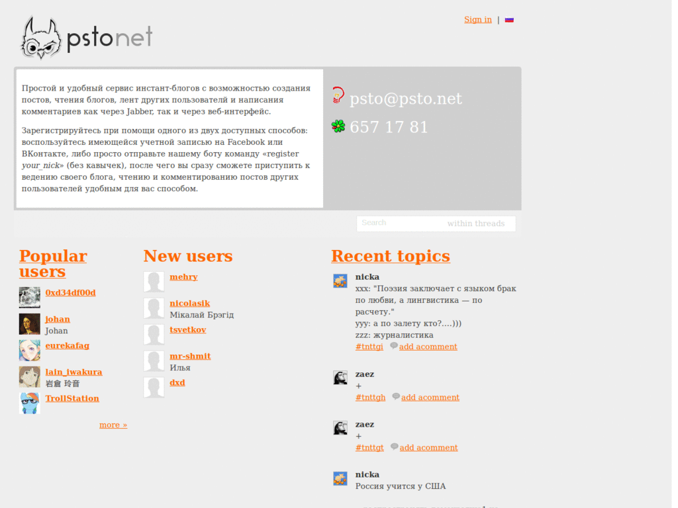Open the #tnttgh topic link

tap(369, 397)
